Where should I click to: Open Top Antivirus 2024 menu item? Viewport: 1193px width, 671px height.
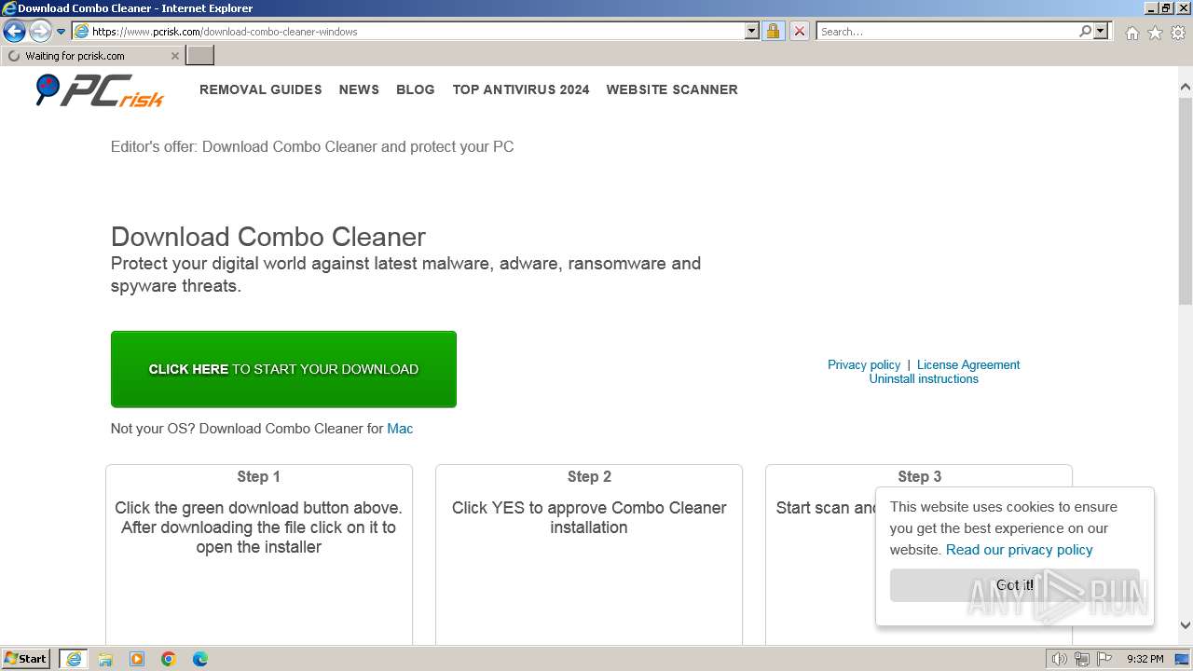(x=521, y=89)
